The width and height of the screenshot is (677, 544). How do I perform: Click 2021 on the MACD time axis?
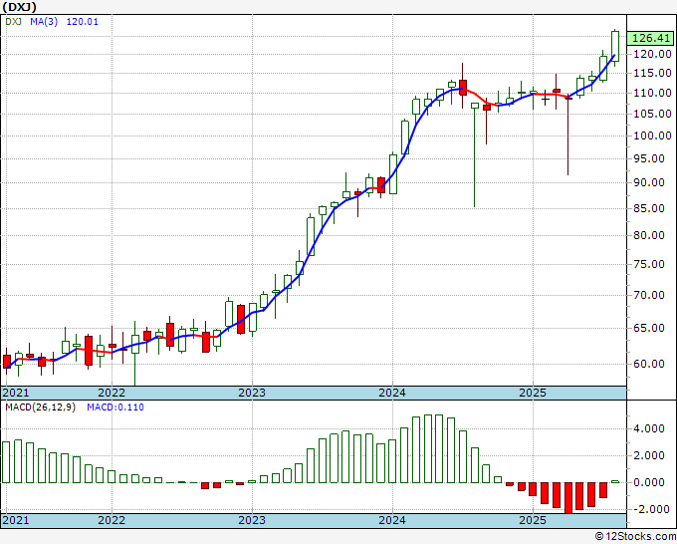click(16, 520)
